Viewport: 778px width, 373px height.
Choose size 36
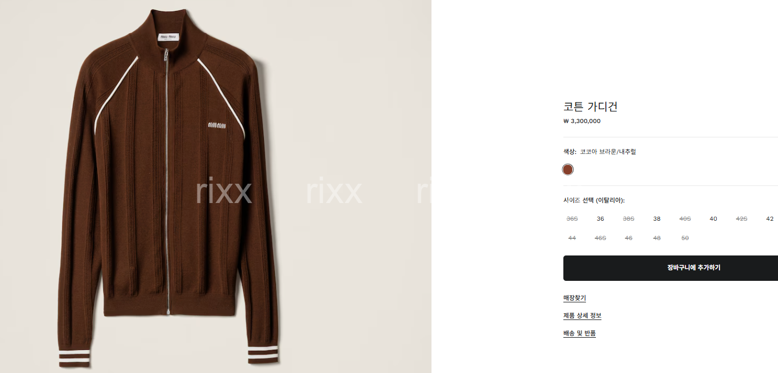pyautogui.click(x=600, y=219)
